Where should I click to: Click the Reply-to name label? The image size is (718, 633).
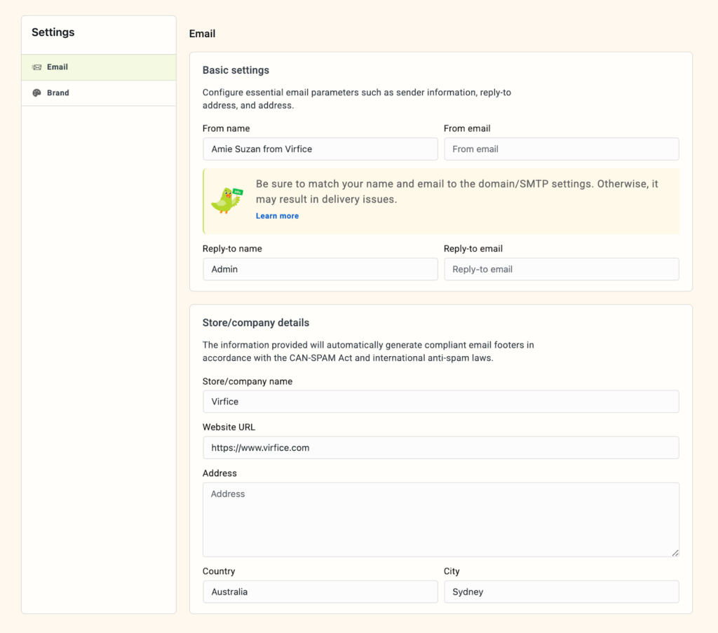(x=232, y=249)
